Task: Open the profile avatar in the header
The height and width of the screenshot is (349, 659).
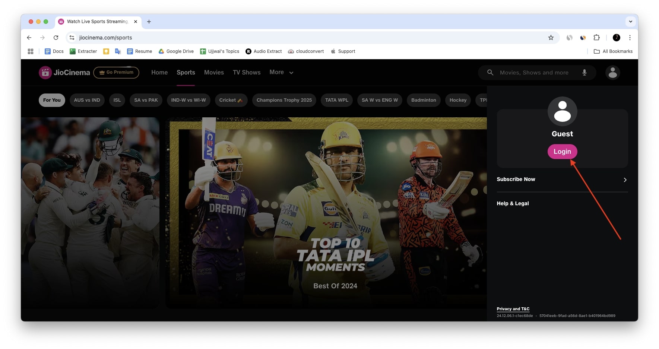Action: click(x=612, y=73)
